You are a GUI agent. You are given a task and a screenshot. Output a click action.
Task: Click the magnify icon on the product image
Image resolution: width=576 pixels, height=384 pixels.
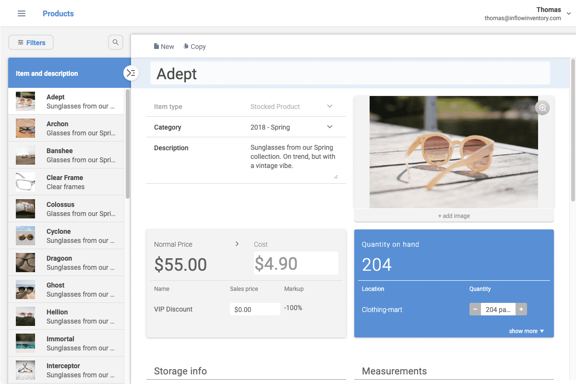click(x=542, y=108)
